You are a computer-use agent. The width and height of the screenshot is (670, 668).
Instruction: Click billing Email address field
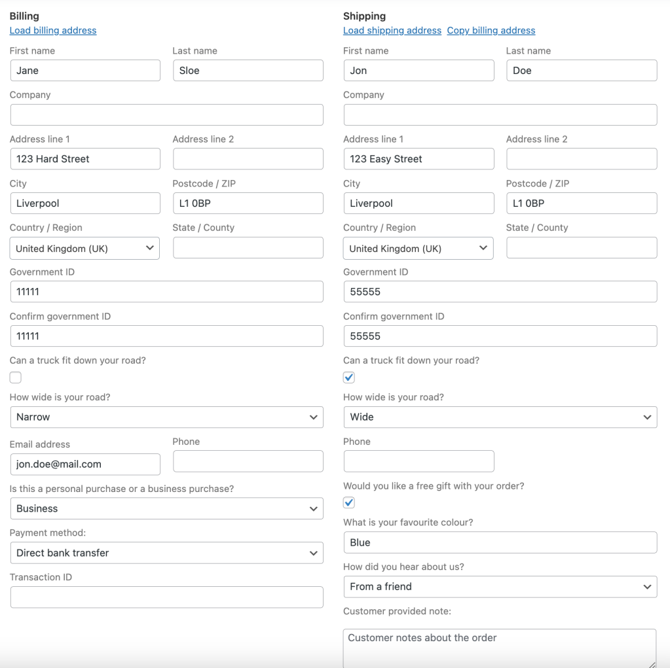click(85, 465)
